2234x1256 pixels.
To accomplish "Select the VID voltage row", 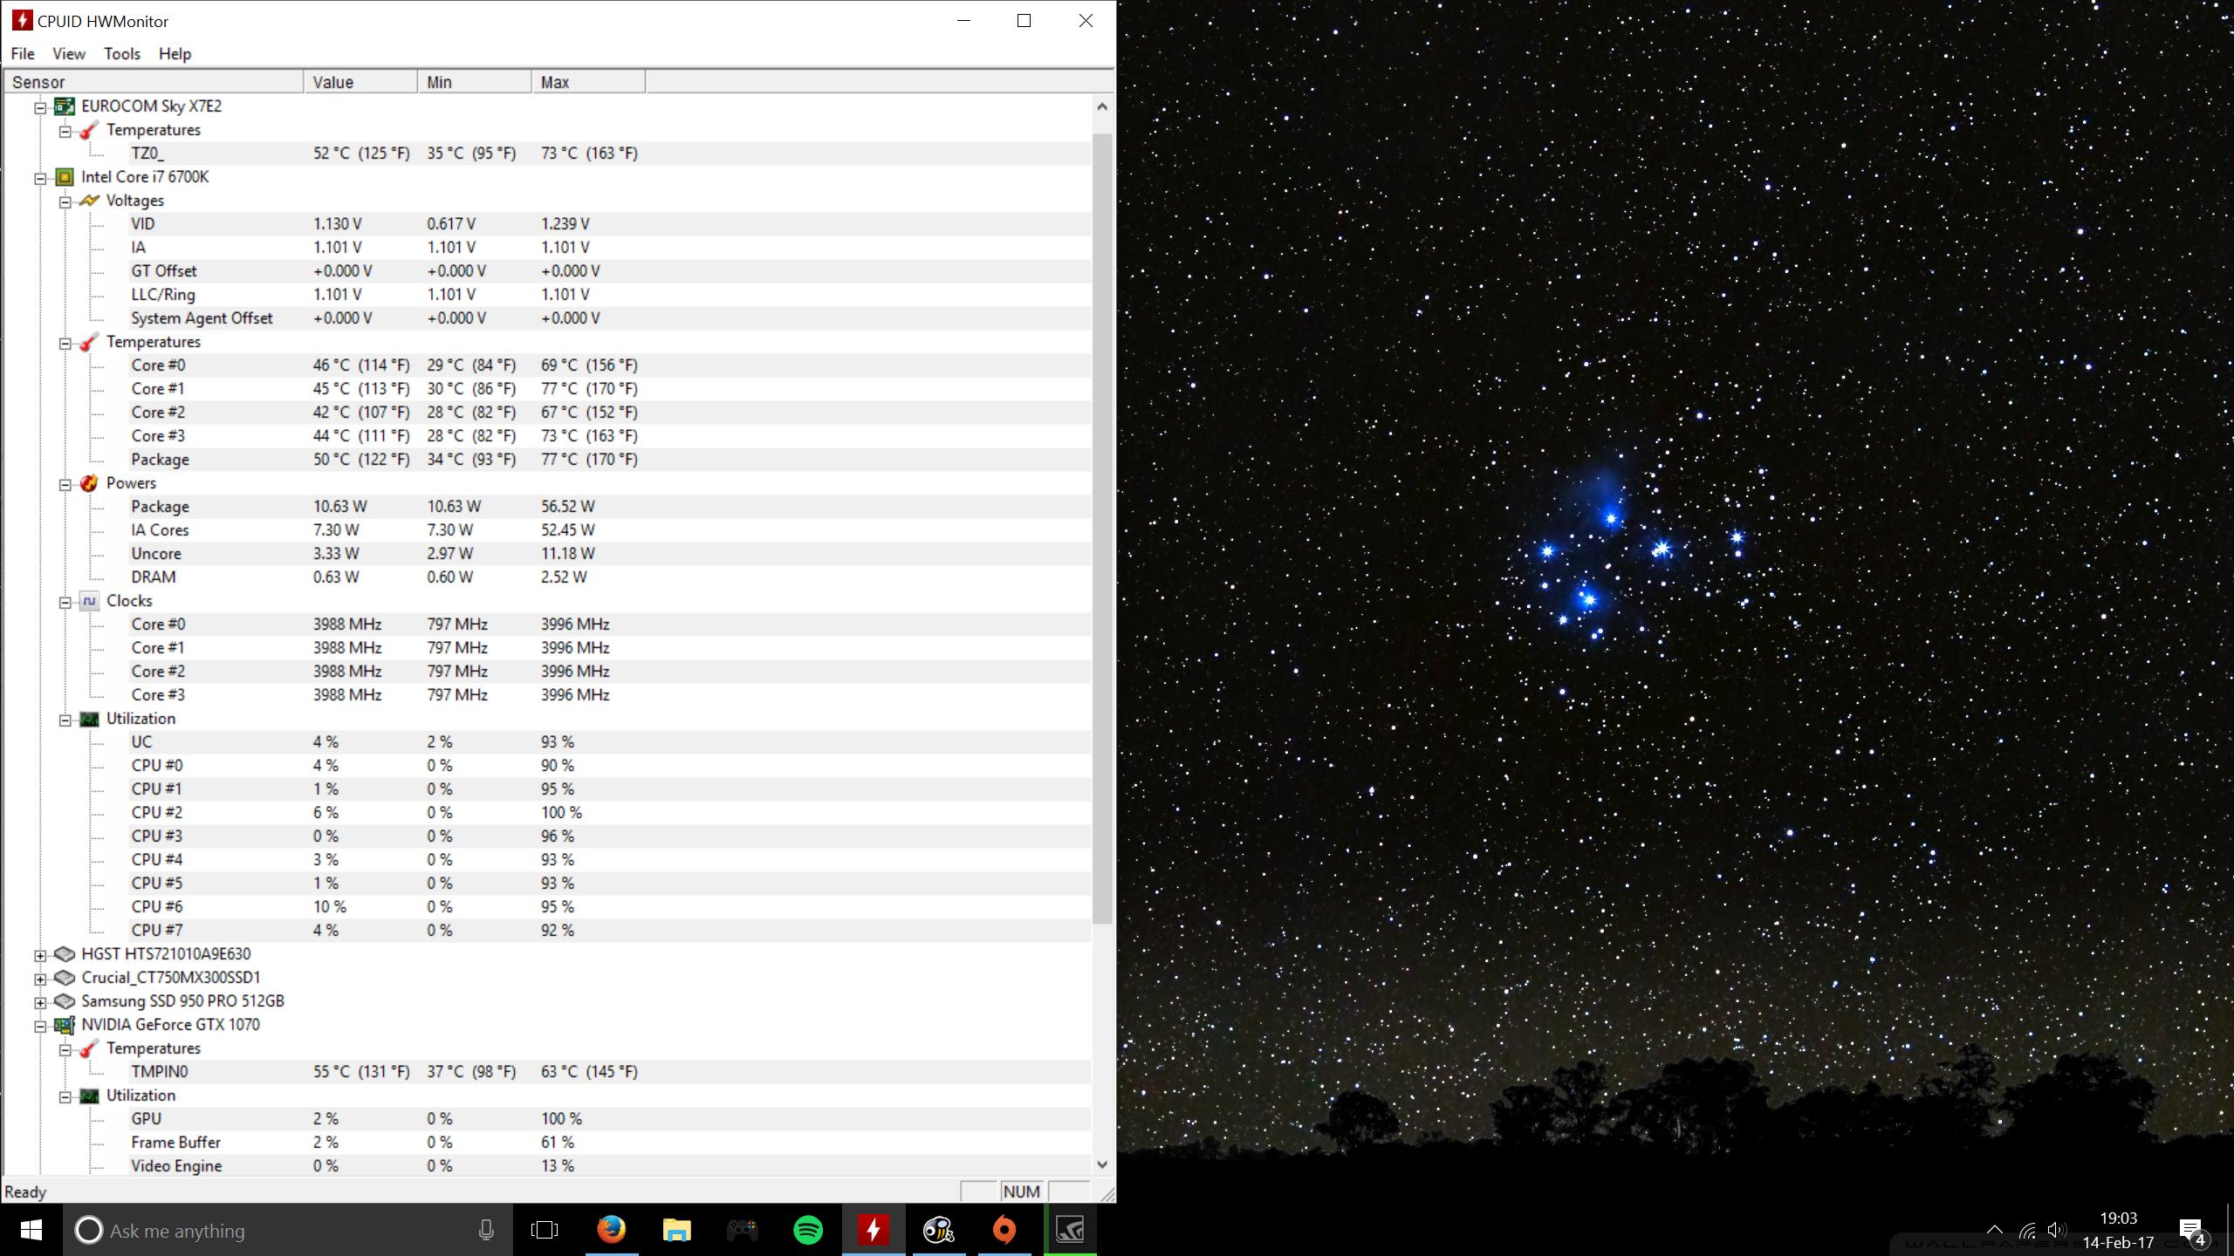I will point(609,224).
